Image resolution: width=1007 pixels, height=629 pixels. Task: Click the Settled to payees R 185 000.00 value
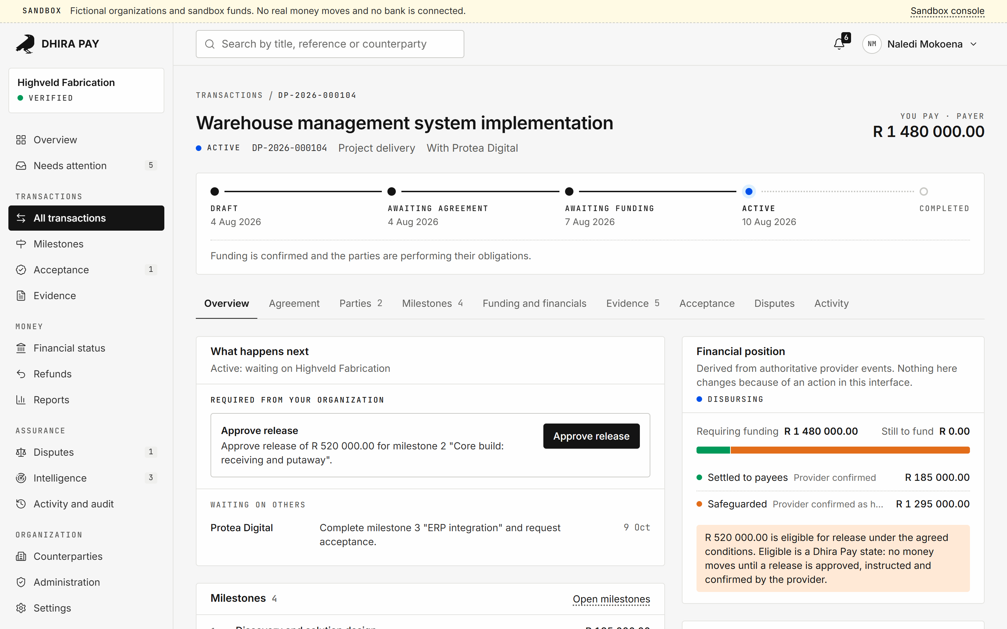tap(937, 477)
